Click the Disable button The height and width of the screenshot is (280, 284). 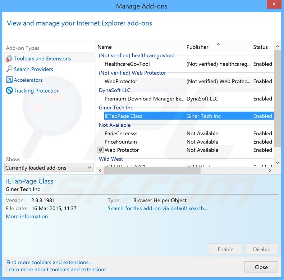(262, 249)
